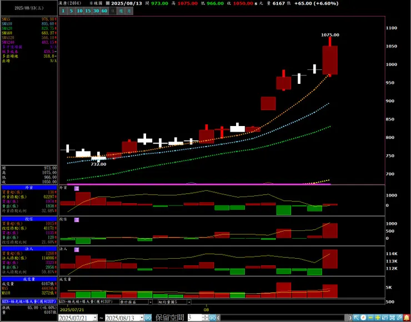Screen dimensions: 411x322
Task: Decrease the 保留空間 spinner value
Action: [205, 319]
